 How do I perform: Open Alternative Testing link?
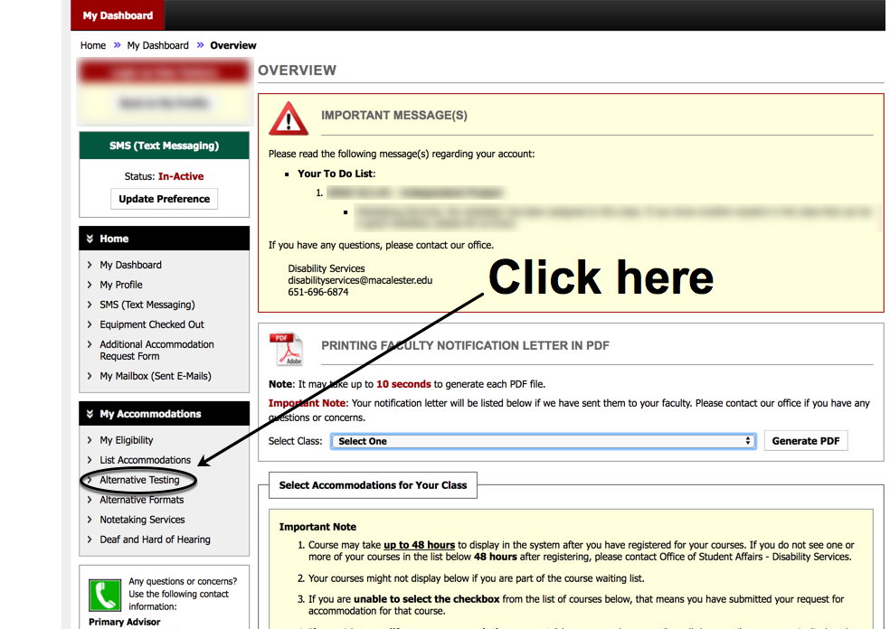tap(139, 480)
